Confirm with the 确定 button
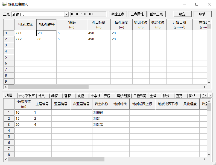 (x=182, y=14)
